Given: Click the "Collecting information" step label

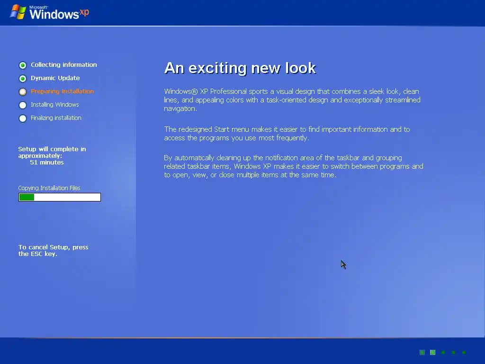Looking at the screenshot, I should pos(64,64).
